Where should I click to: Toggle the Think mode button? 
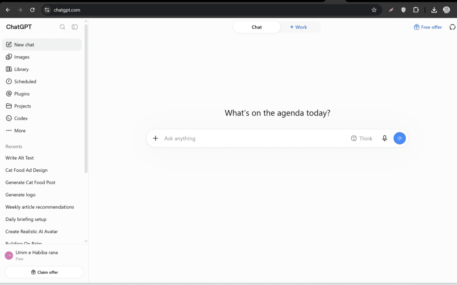tap(361, 138)
